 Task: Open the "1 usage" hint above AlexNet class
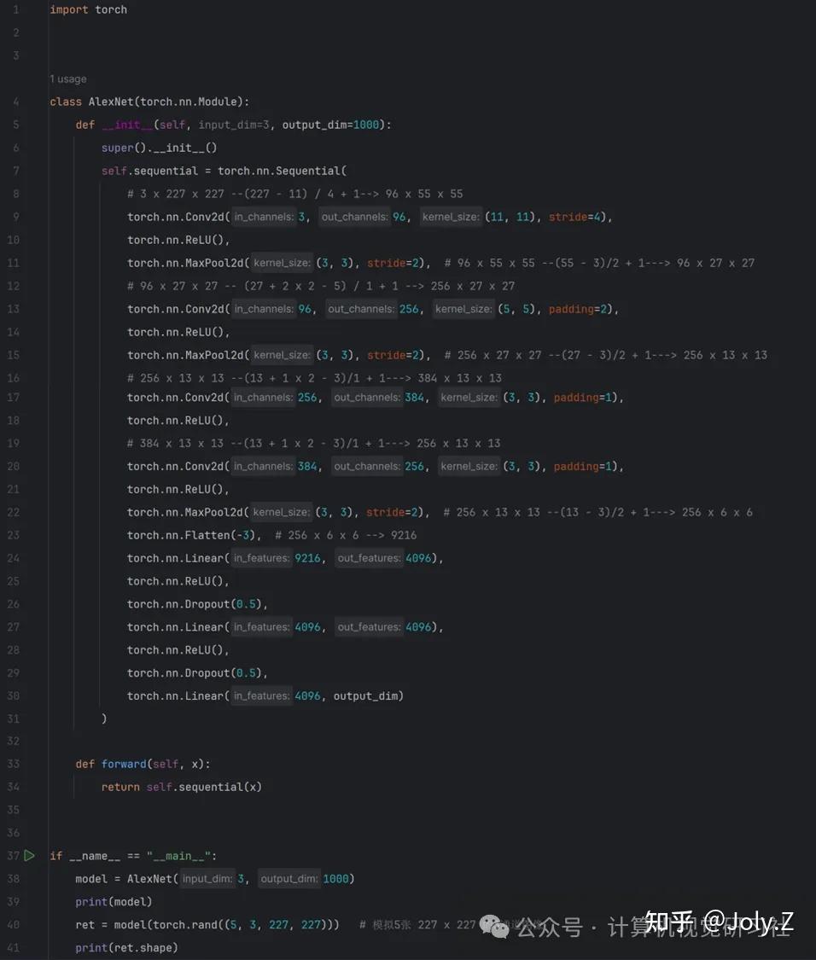[68, 79]
